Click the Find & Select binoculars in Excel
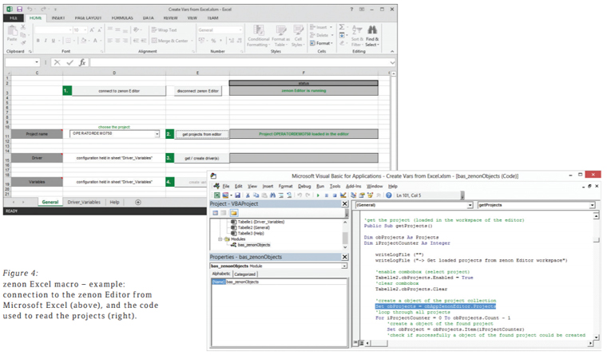 click(x=372, y=35)
